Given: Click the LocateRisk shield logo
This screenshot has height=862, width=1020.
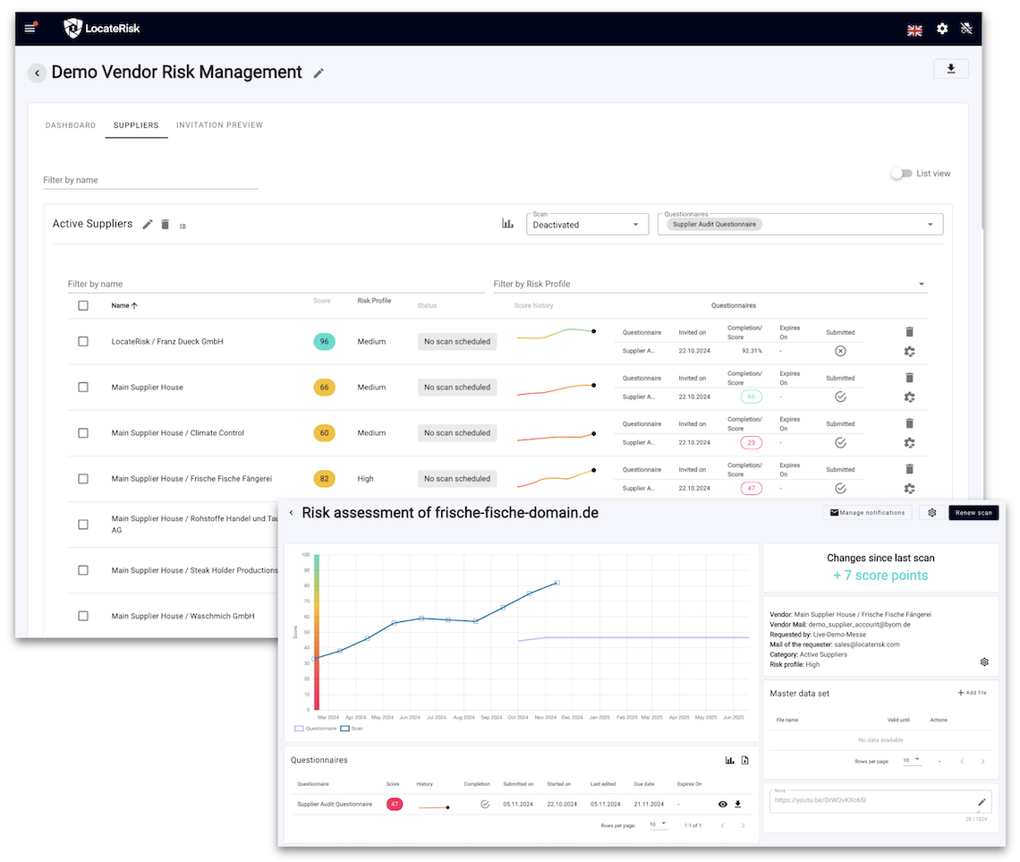Looking at the screenshot, I should pos(72,28).
